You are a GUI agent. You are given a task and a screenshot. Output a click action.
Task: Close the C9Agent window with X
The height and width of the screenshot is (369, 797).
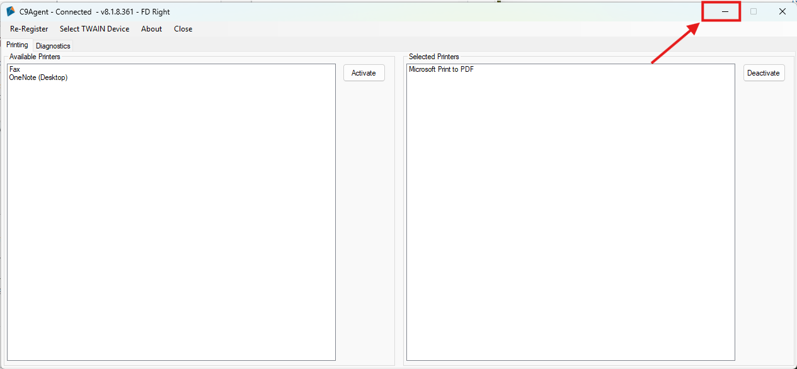[x=783, y=11]
